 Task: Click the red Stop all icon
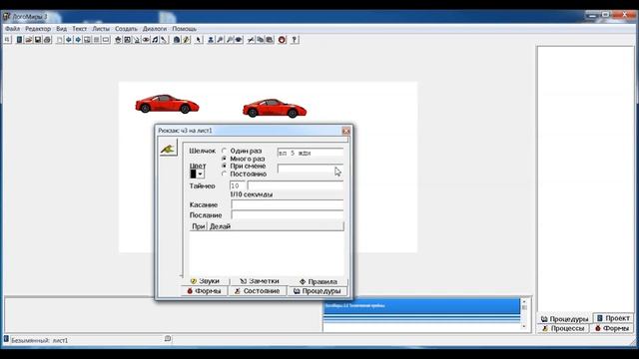[x=282, y=40]
